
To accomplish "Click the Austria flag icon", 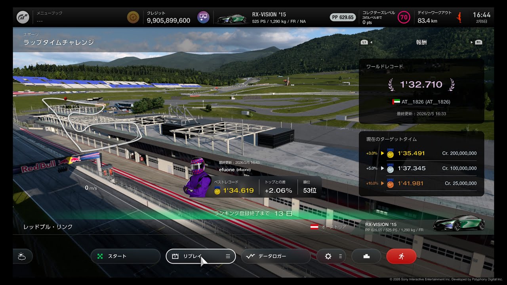I will pyautogui.click(x=314, y=227).
